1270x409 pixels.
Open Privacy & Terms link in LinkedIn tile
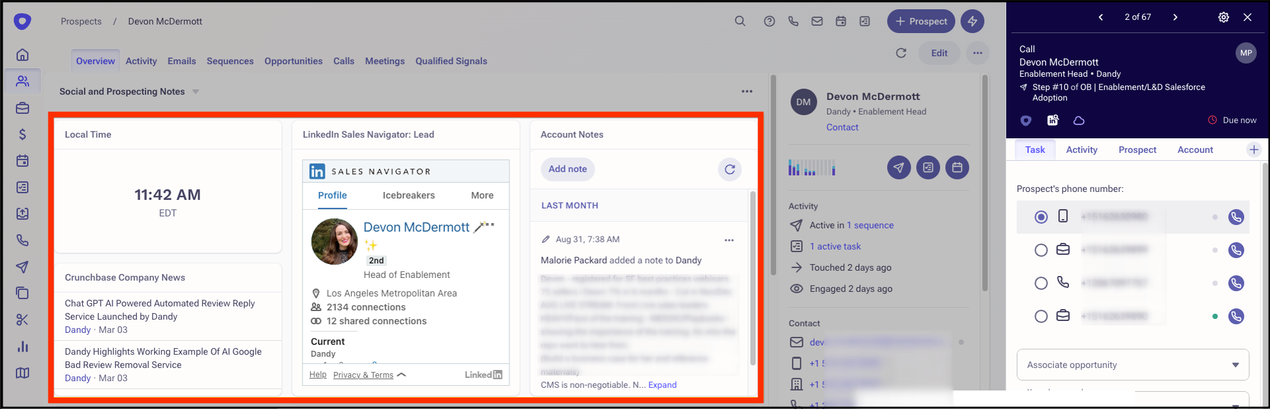[363, 375]
